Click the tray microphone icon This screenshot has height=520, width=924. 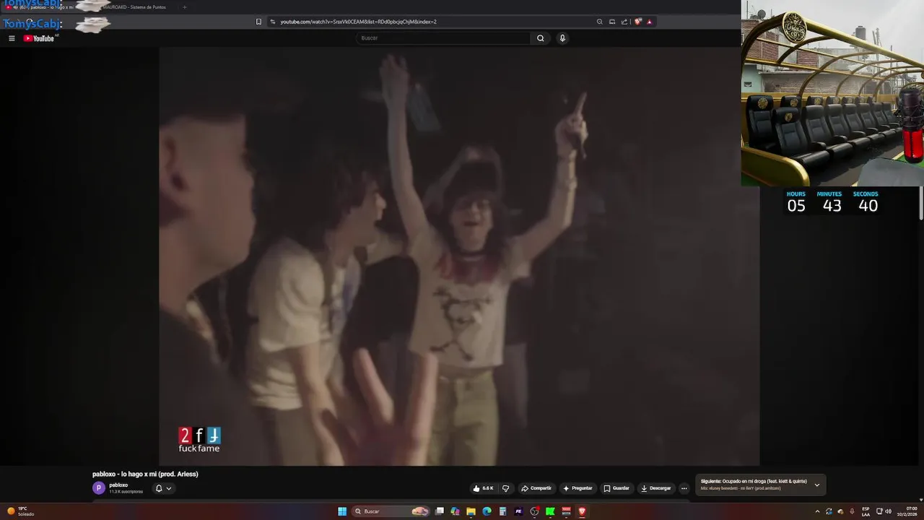pyautogui.click(x=853, y=511)
